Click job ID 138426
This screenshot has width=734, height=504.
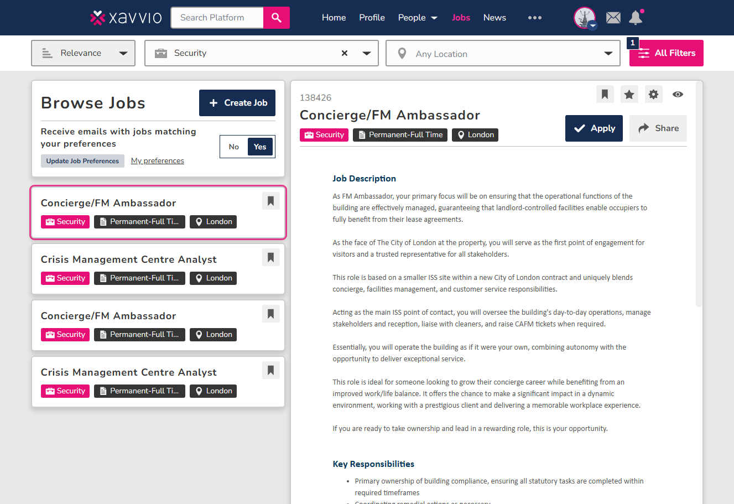[x=315, y=98]
